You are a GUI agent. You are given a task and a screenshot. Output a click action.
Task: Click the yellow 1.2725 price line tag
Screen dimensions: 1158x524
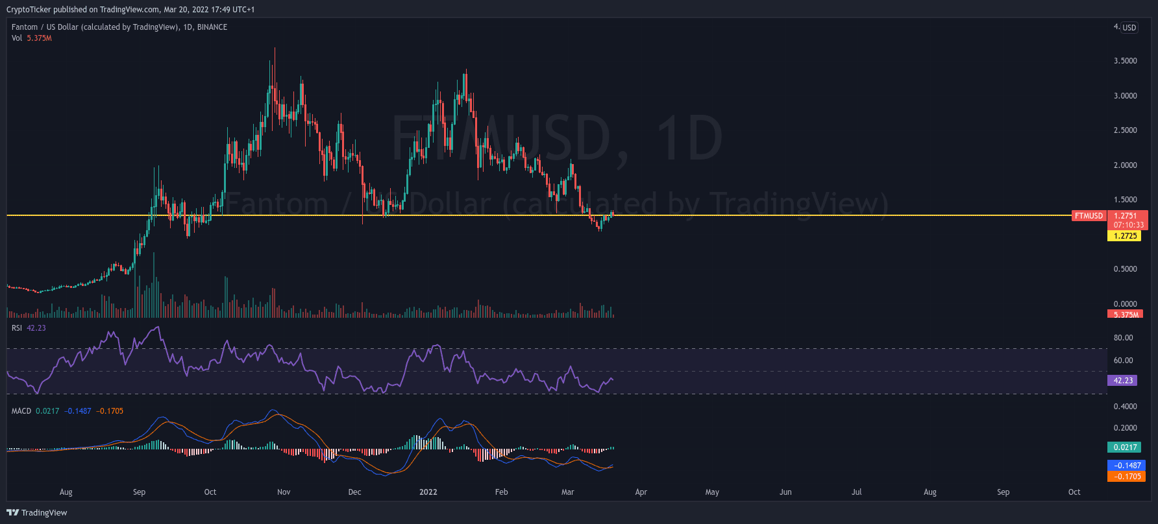pyautogui.click(x=1125, y=236)
